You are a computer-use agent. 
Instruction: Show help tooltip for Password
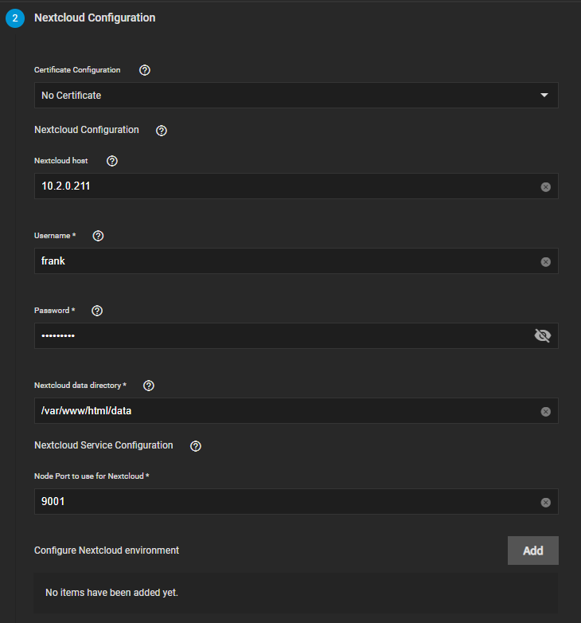[x=97, y=311]
